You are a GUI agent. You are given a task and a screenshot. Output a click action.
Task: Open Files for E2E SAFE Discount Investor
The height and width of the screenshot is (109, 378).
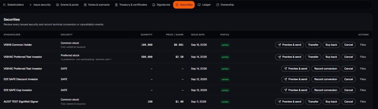(363, 79)
